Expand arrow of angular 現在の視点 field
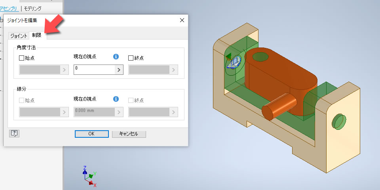The height and width of the screenshot is (190, 380). coord(119,70)
